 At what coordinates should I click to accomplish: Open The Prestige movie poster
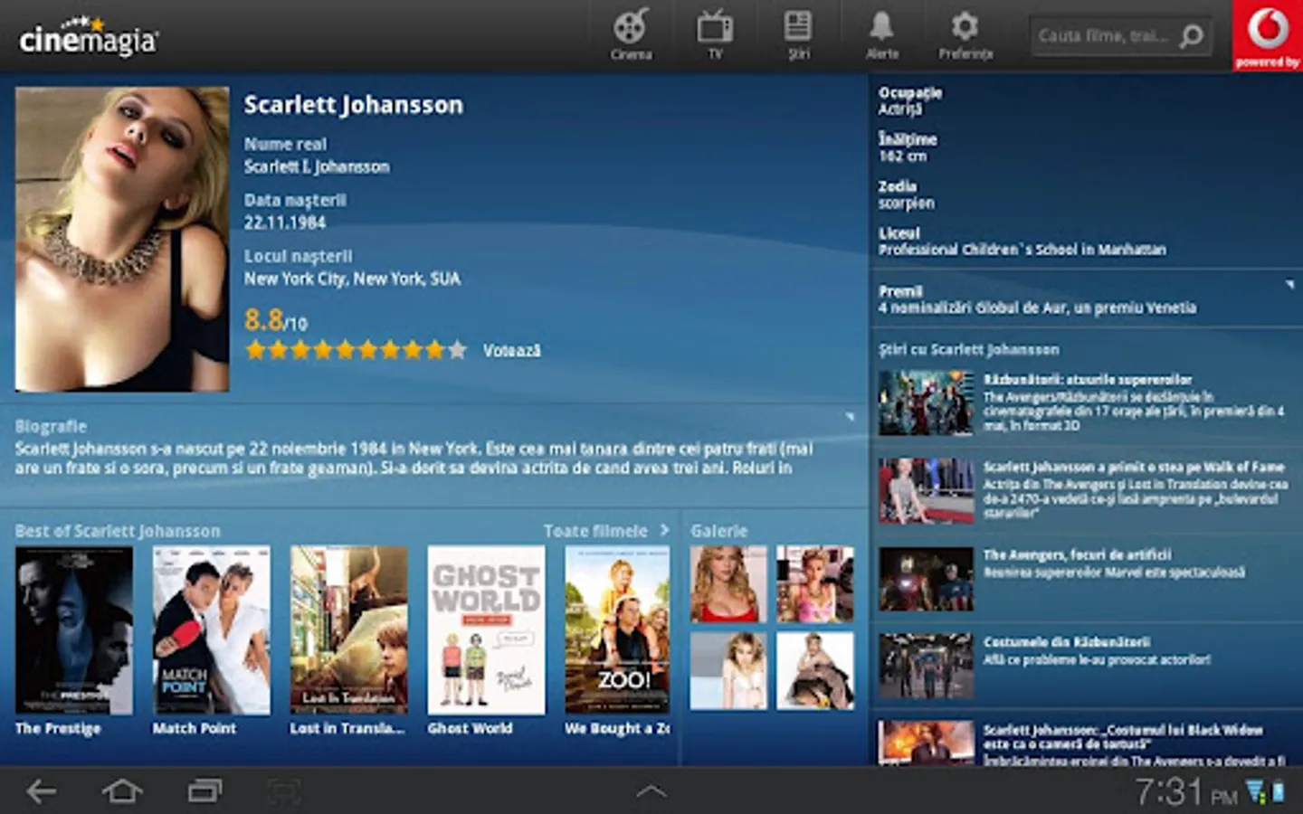pos(74,629)
